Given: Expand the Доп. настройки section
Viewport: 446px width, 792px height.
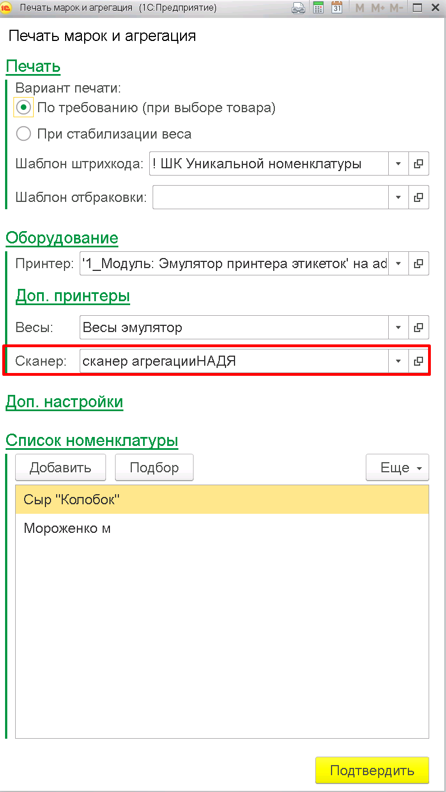Looking at the screenshot, I should click(x=65, y=402).
